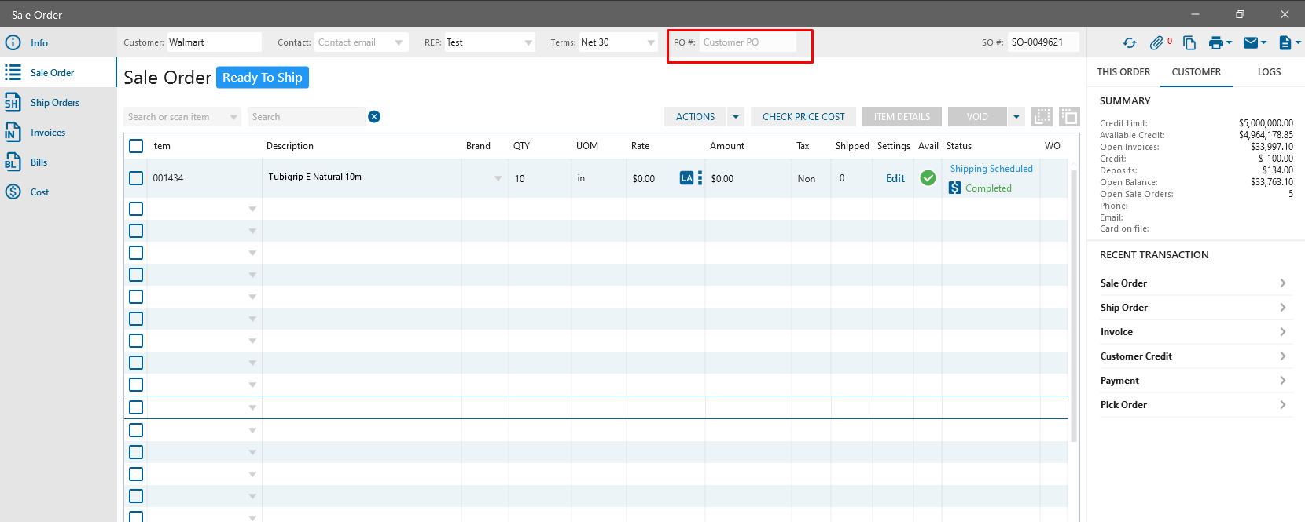1305x522 pixels.
Task: Click the Cost dollar icon
Action: pos(13,192)
